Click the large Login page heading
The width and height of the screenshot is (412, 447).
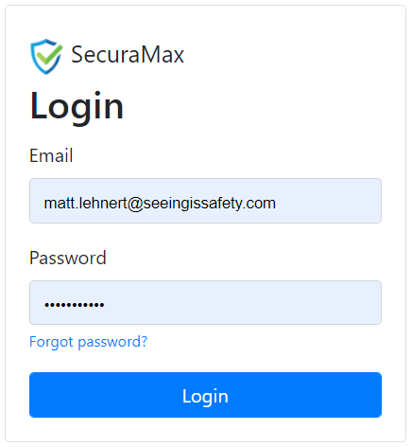click(x=77, y=106)
